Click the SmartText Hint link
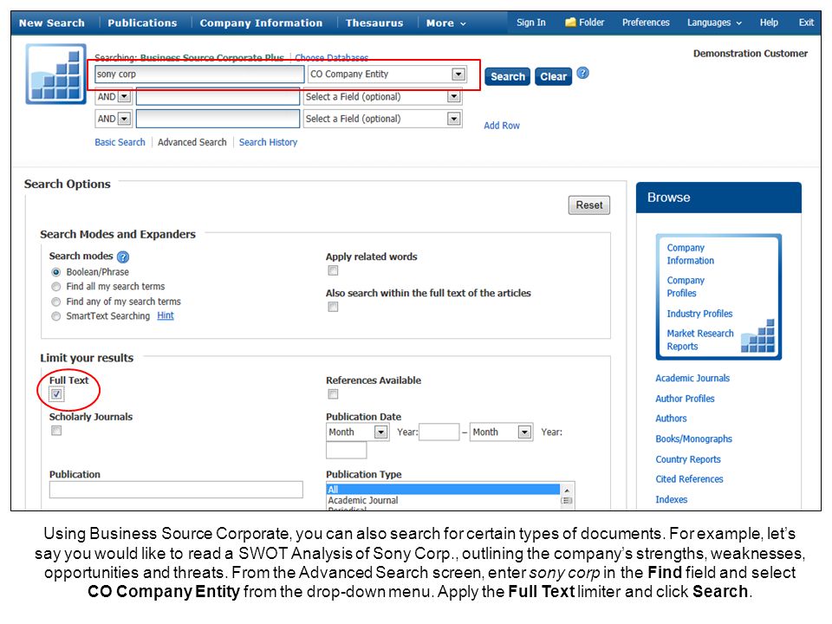 (x=165, y=315)
